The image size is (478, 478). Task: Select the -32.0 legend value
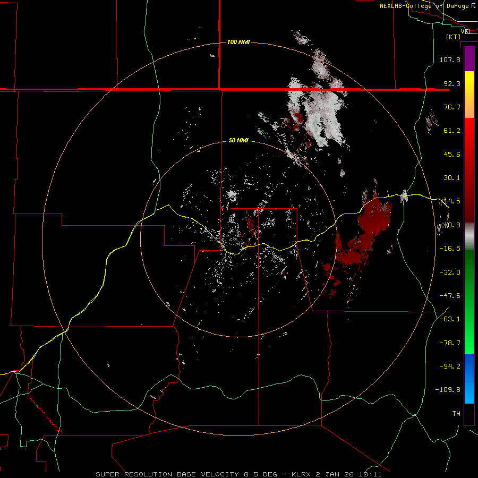tap(450, 272)
